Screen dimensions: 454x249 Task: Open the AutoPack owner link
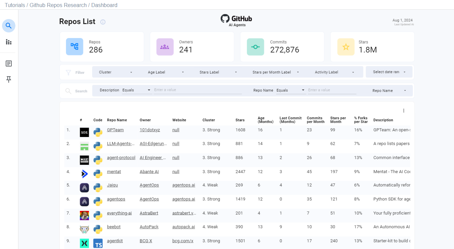149,227
